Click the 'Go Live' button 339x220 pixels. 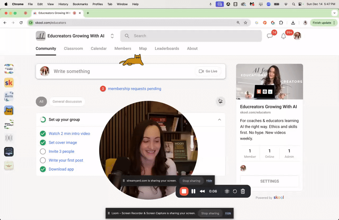click(x=208, y=71)
